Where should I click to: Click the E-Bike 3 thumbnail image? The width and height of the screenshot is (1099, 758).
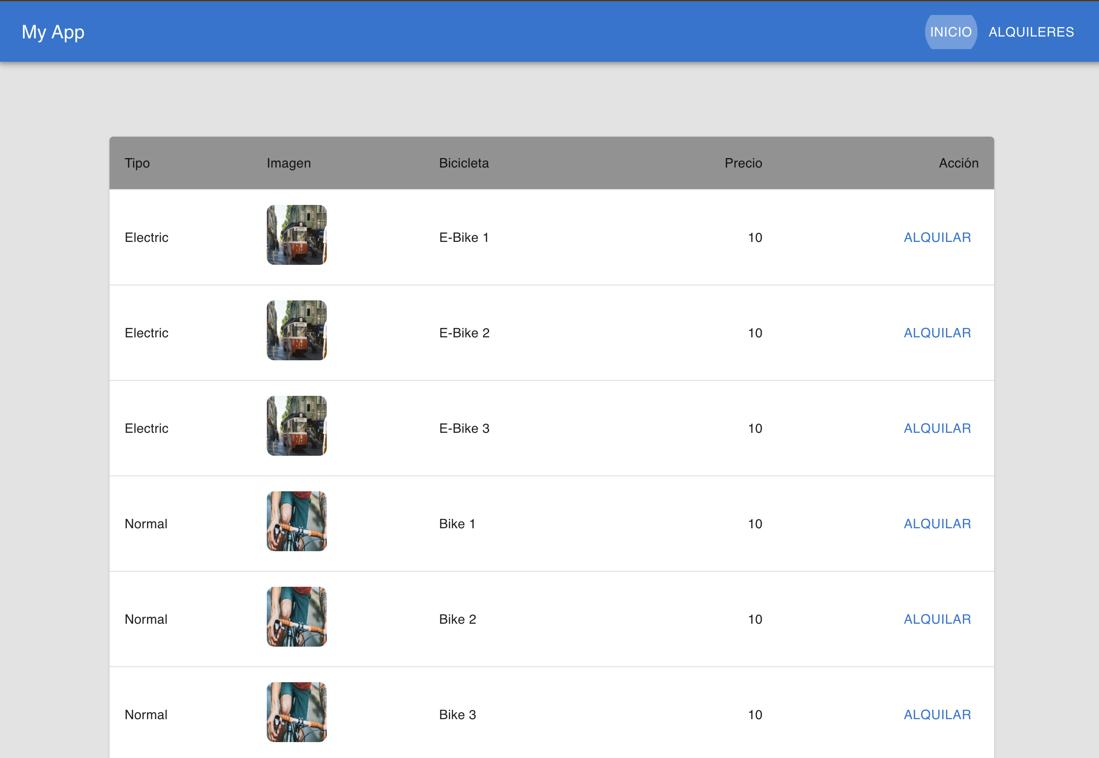coord(296,426)
